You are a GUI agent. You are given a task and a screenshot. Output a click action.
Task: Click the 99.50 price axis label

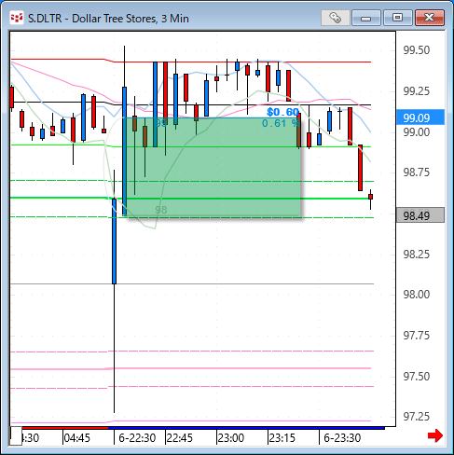coord(417,50)
